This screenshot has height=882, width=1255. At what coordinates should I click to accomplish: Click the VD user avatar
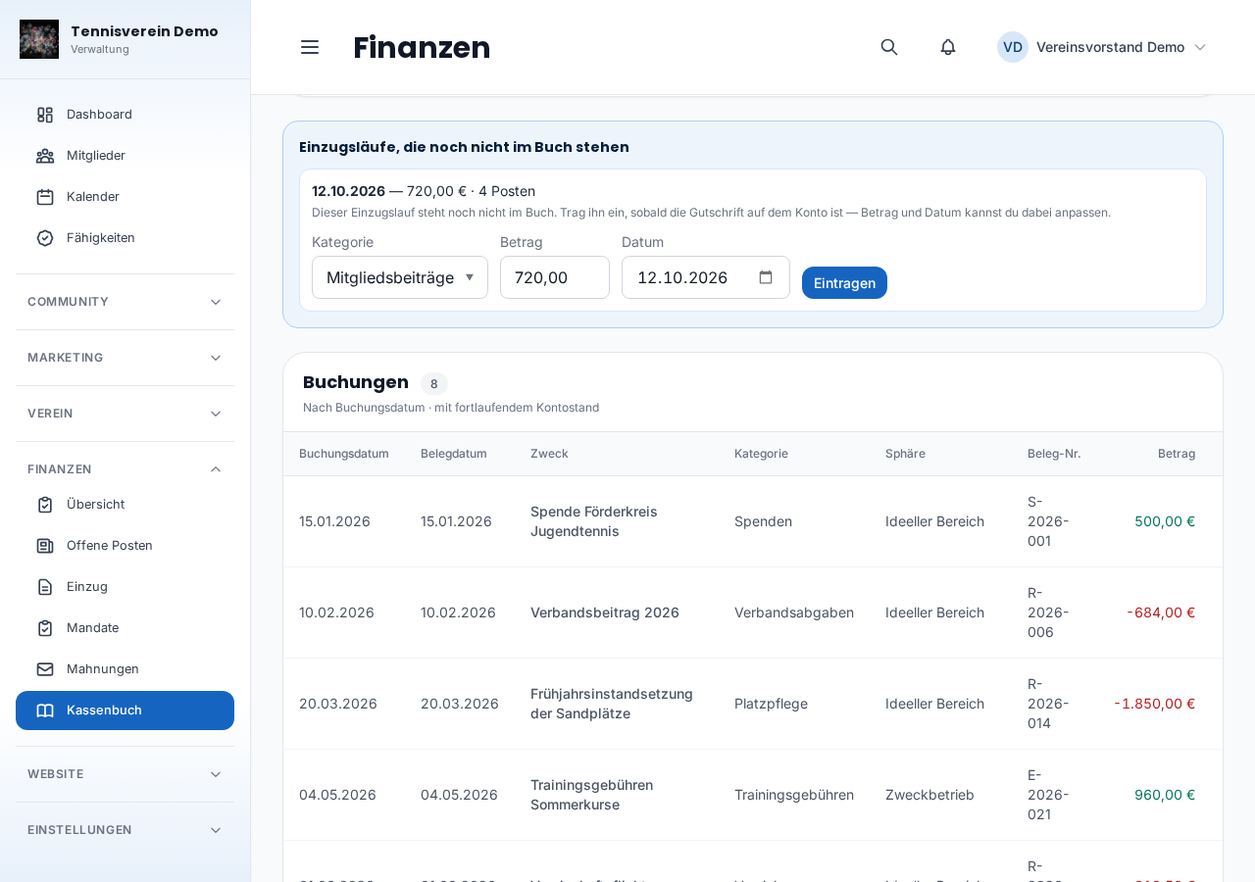[x=1013, y=47]
